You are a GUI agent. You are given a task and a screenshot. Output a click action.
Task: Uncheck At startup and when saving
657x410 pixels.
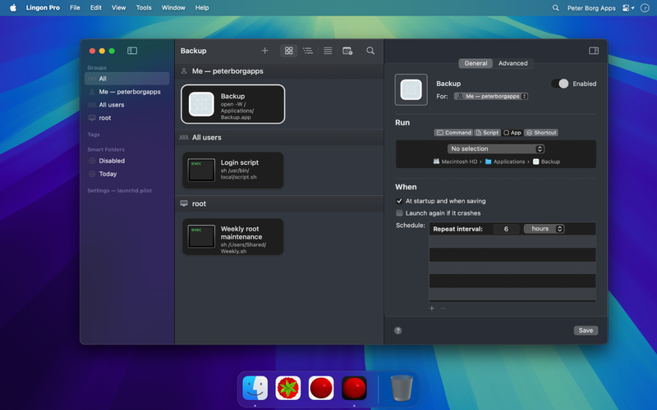point(399,201)
